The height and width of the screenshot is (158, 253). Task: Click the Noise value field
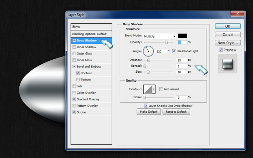point(182,97)
